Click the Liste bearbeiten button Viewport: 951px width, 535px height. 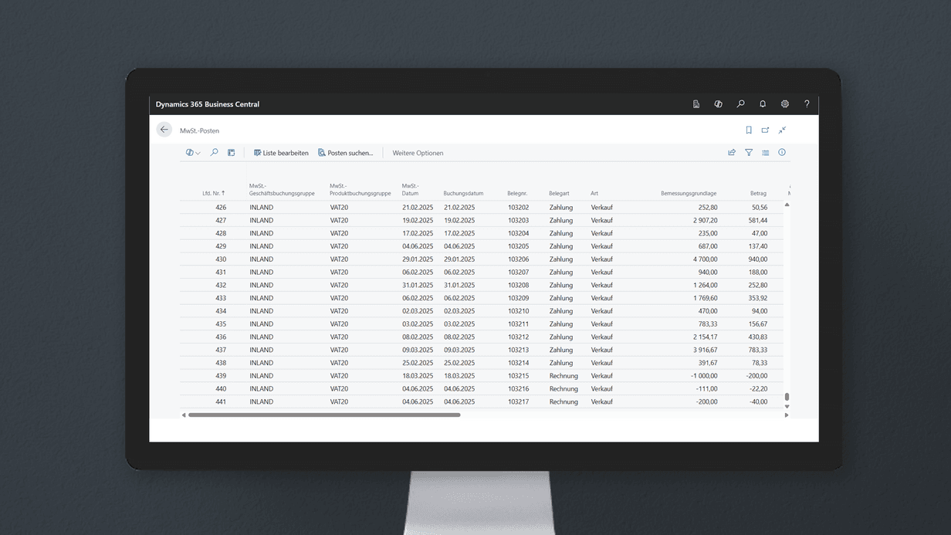pyautogui.click(x=281, y=153)
